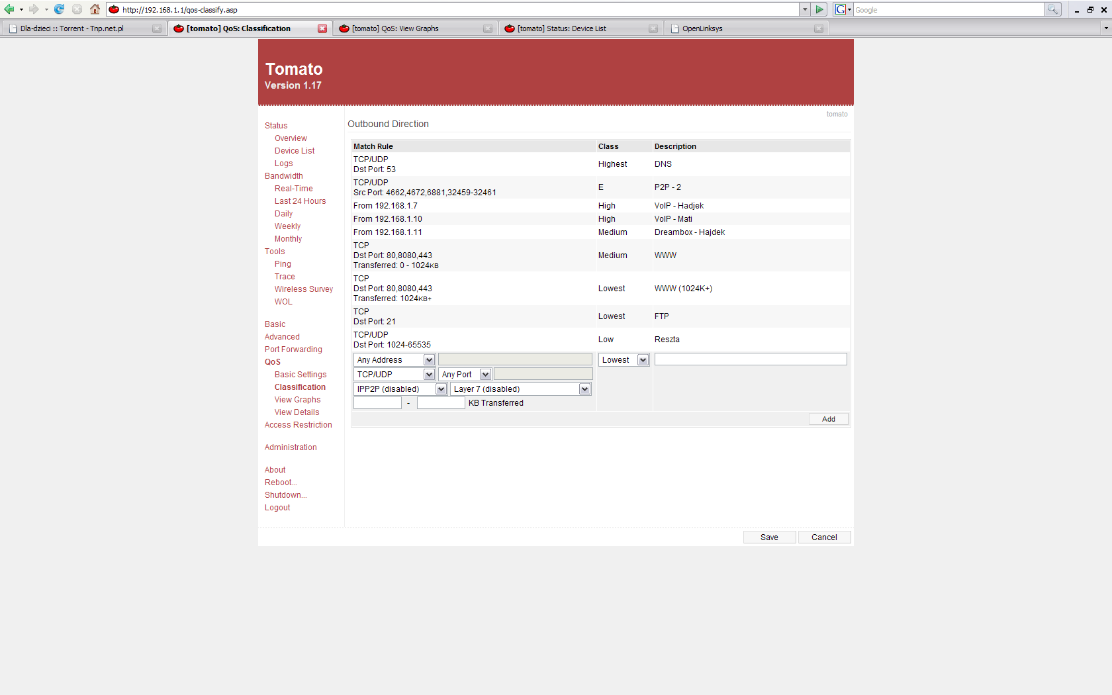1112x695 pixels.
Task: Open the Port Forwarding menu
Action: pos(293,349)
